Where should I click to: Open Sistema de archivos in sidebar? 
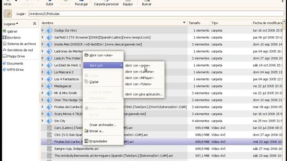[x=19, y=44]
